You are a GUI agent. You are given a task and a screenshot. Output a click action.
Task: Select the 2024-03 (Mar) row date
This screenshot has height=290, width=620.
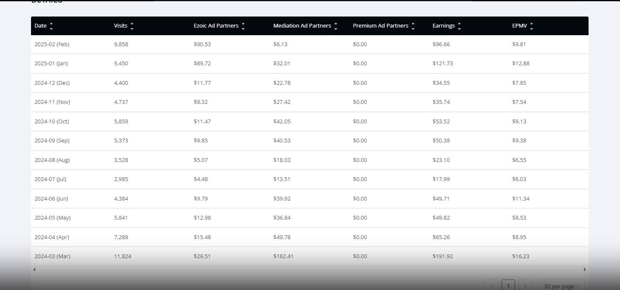click(x=52, y=257)
